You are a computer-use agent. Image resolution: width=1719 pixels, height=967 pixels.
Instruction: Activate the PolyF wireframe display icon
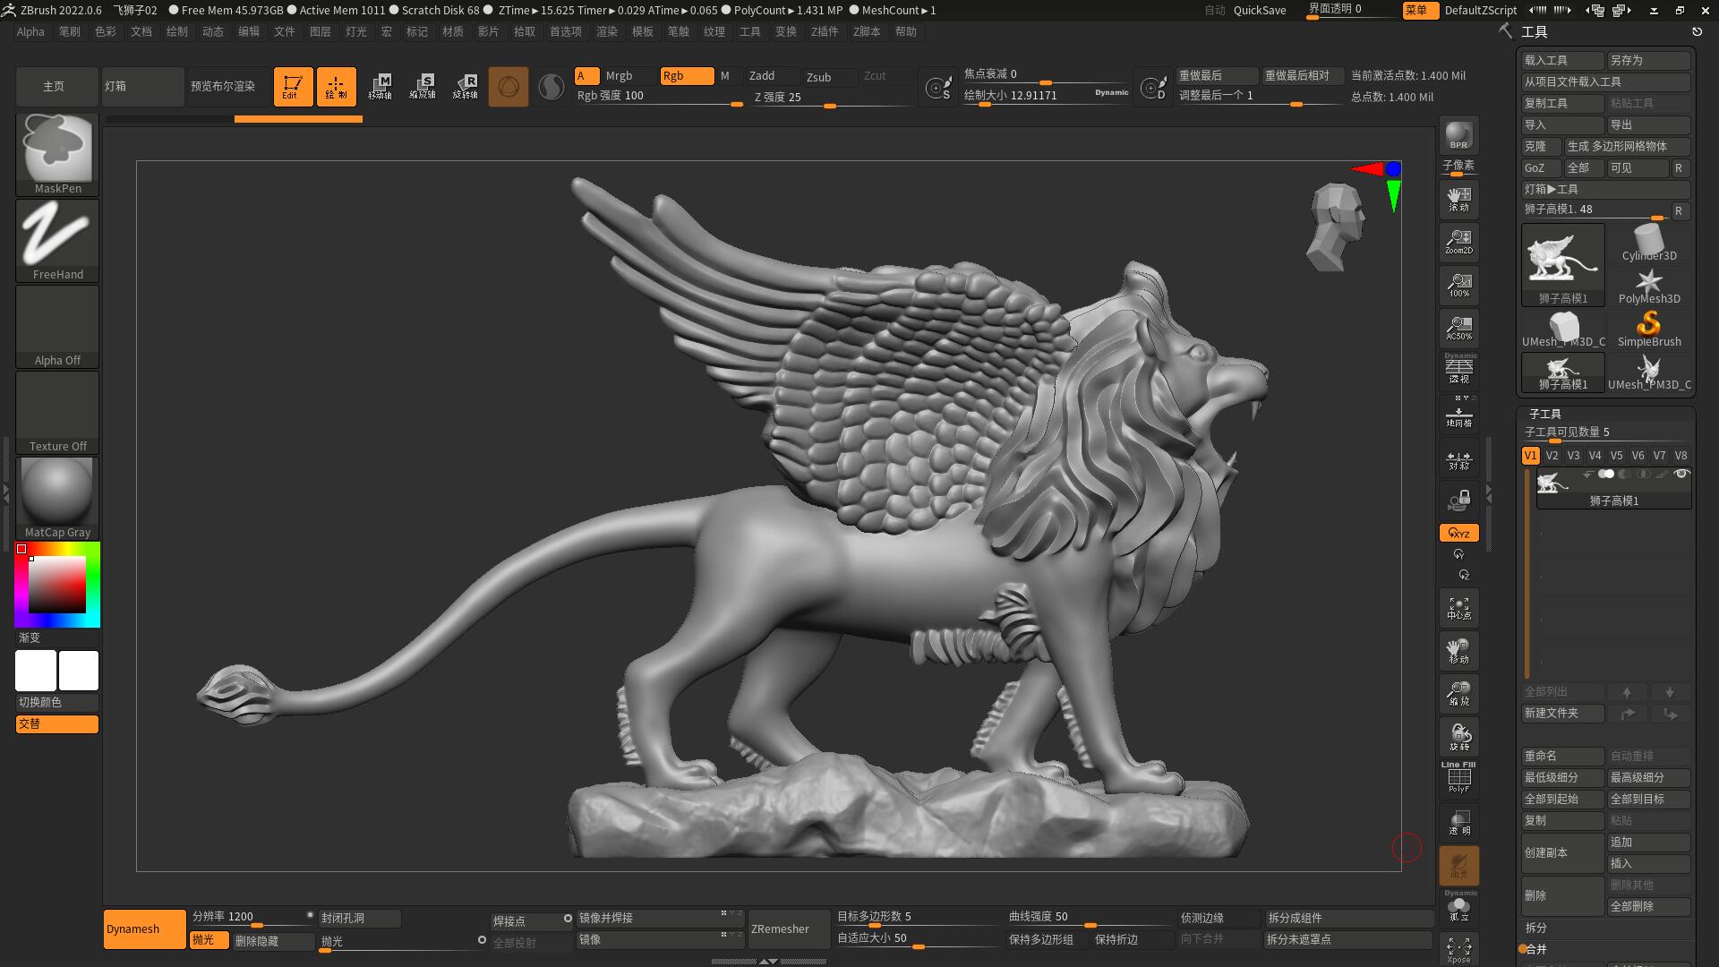(1458, 777)
